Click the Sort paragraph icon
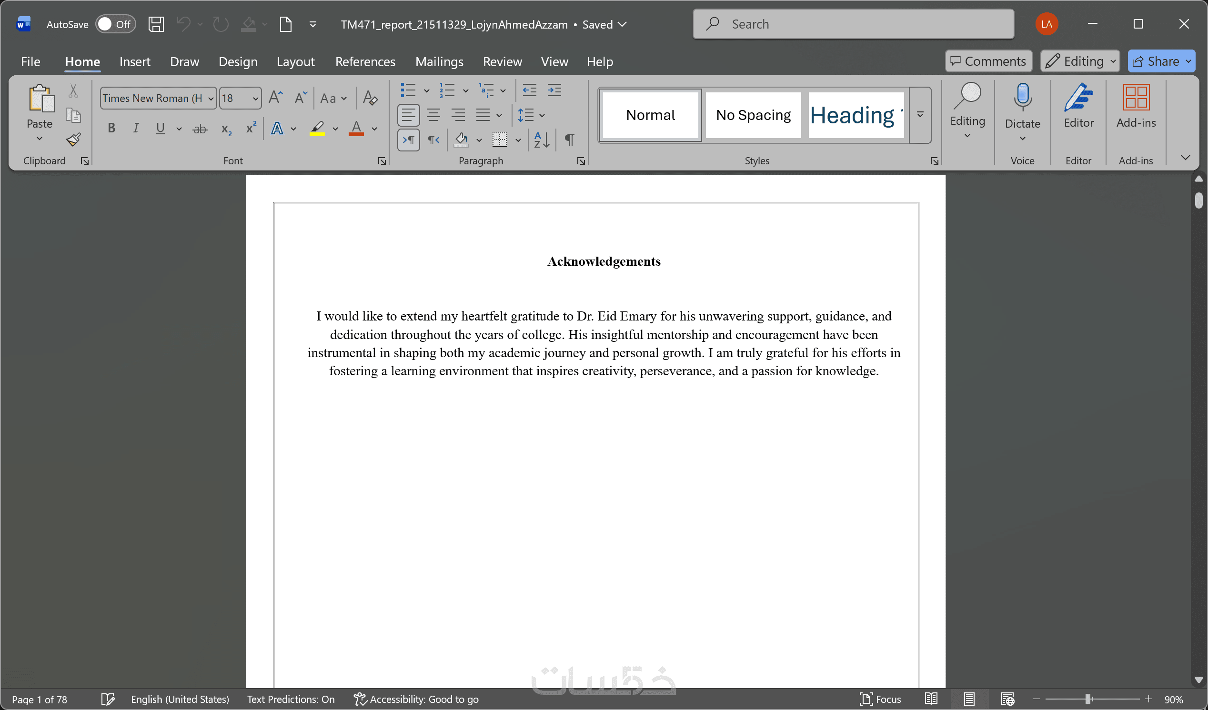 click(542, 140)
